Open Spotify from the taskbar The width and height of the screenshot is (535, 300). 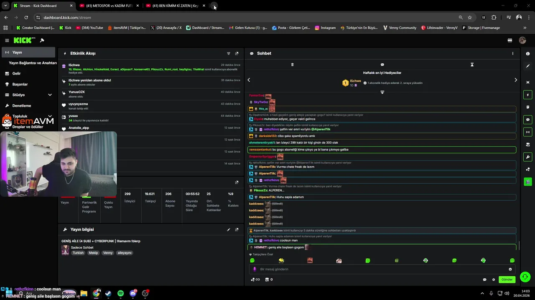(x=120, y=293)
